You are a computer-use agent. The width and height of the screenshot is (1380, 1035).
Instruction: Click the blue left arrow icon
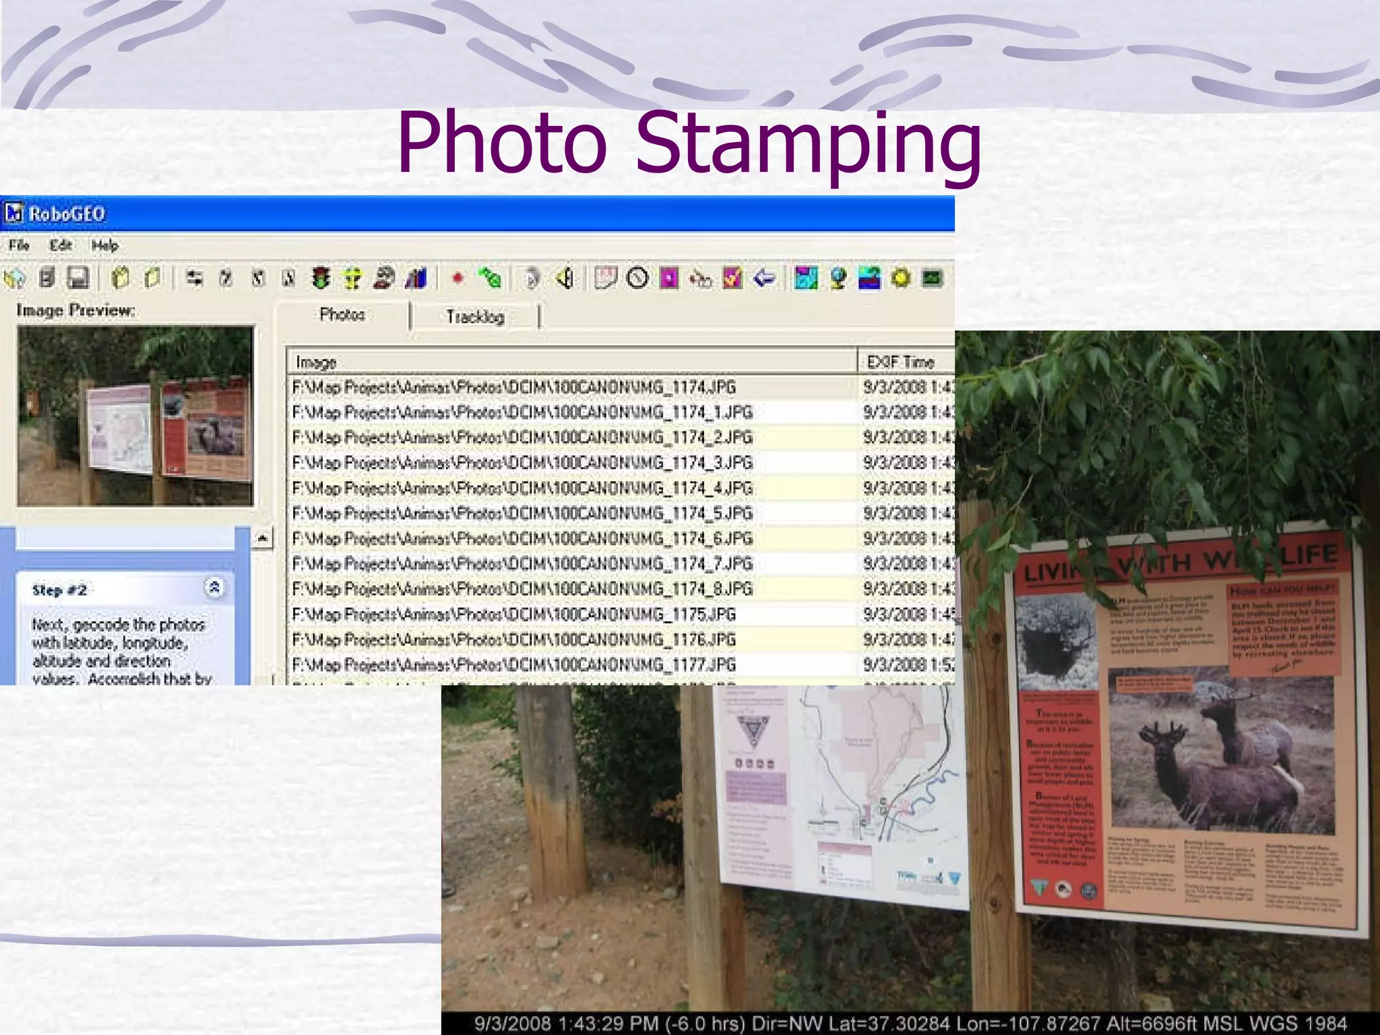point(764,278)
